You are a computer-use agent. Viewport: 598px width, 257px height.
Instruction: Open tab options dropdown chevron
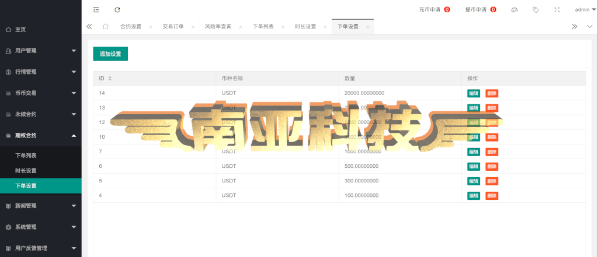coord(590,27)
